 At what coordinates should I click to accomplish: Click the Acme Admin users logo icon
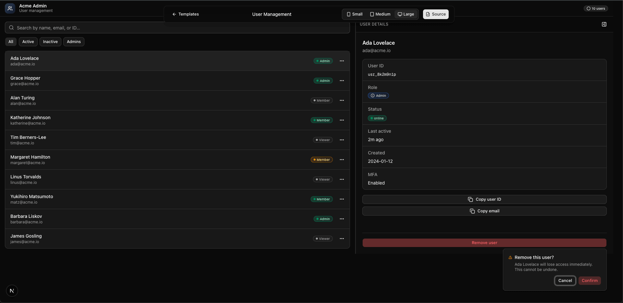click(x=10, y=8)
